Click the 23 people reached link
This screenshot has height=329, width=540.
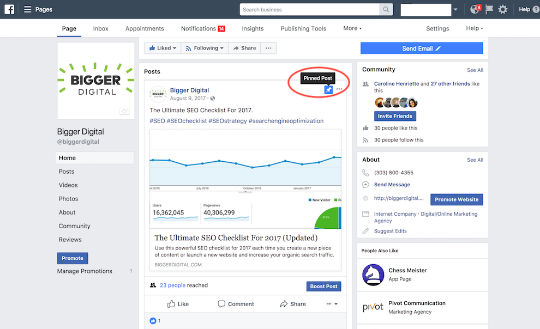click(172, 285)
